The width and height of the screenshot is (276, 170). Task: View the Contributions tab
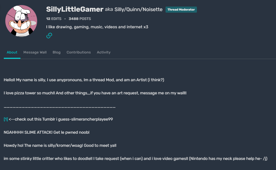click(x=79, y=52)
